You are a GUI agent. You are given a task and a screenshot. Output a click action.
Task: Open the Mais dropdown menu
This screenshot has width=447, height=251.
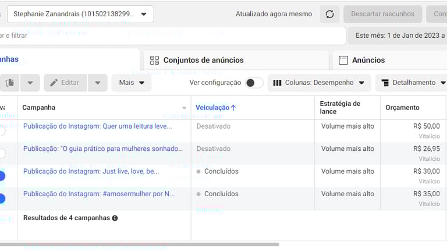tap(132, 83)
